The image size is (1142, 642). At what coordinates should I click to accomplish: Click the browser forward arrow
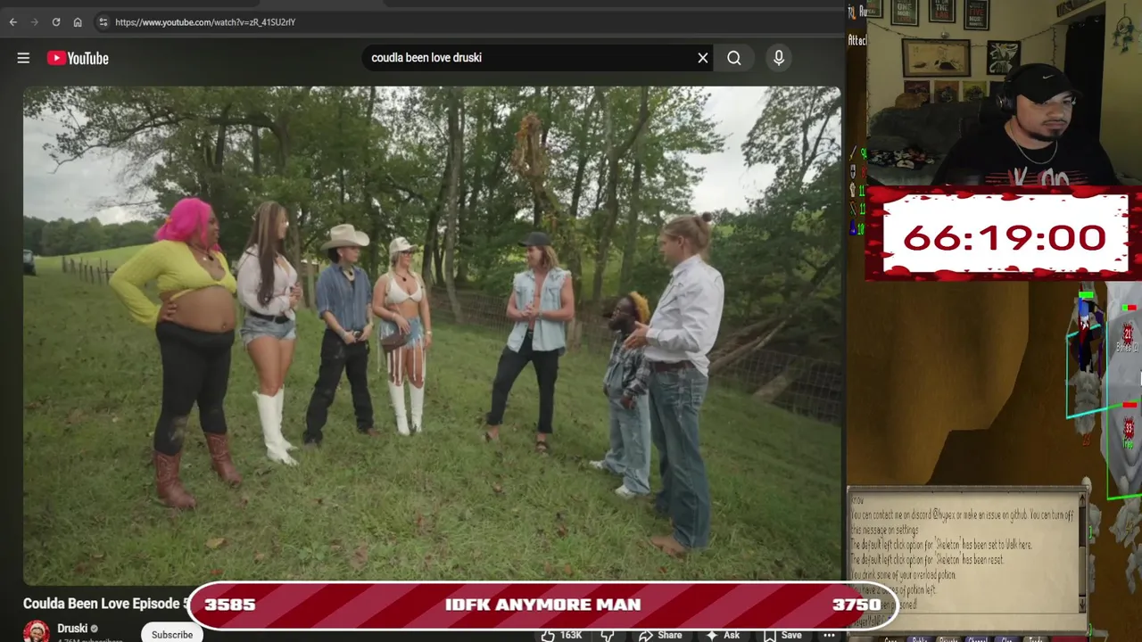point(34,22)
